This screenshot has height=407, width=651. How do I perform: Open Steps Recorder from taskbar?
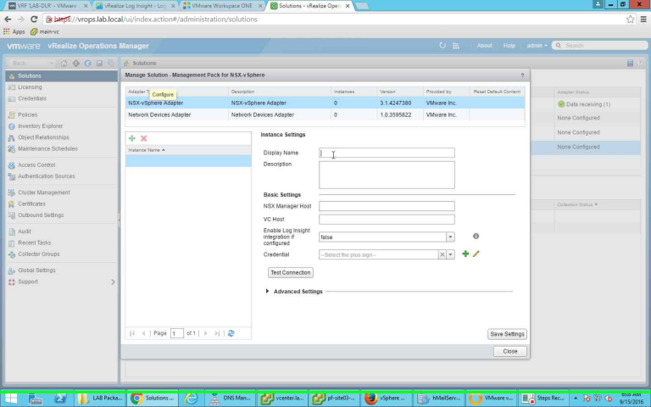543,399
